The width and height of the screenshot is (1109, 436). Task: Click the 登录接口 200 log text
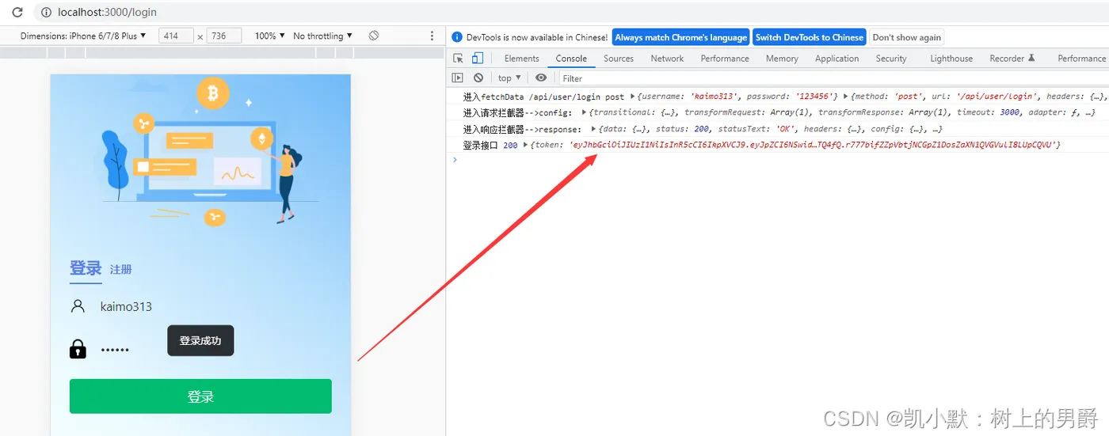(490, 145)
